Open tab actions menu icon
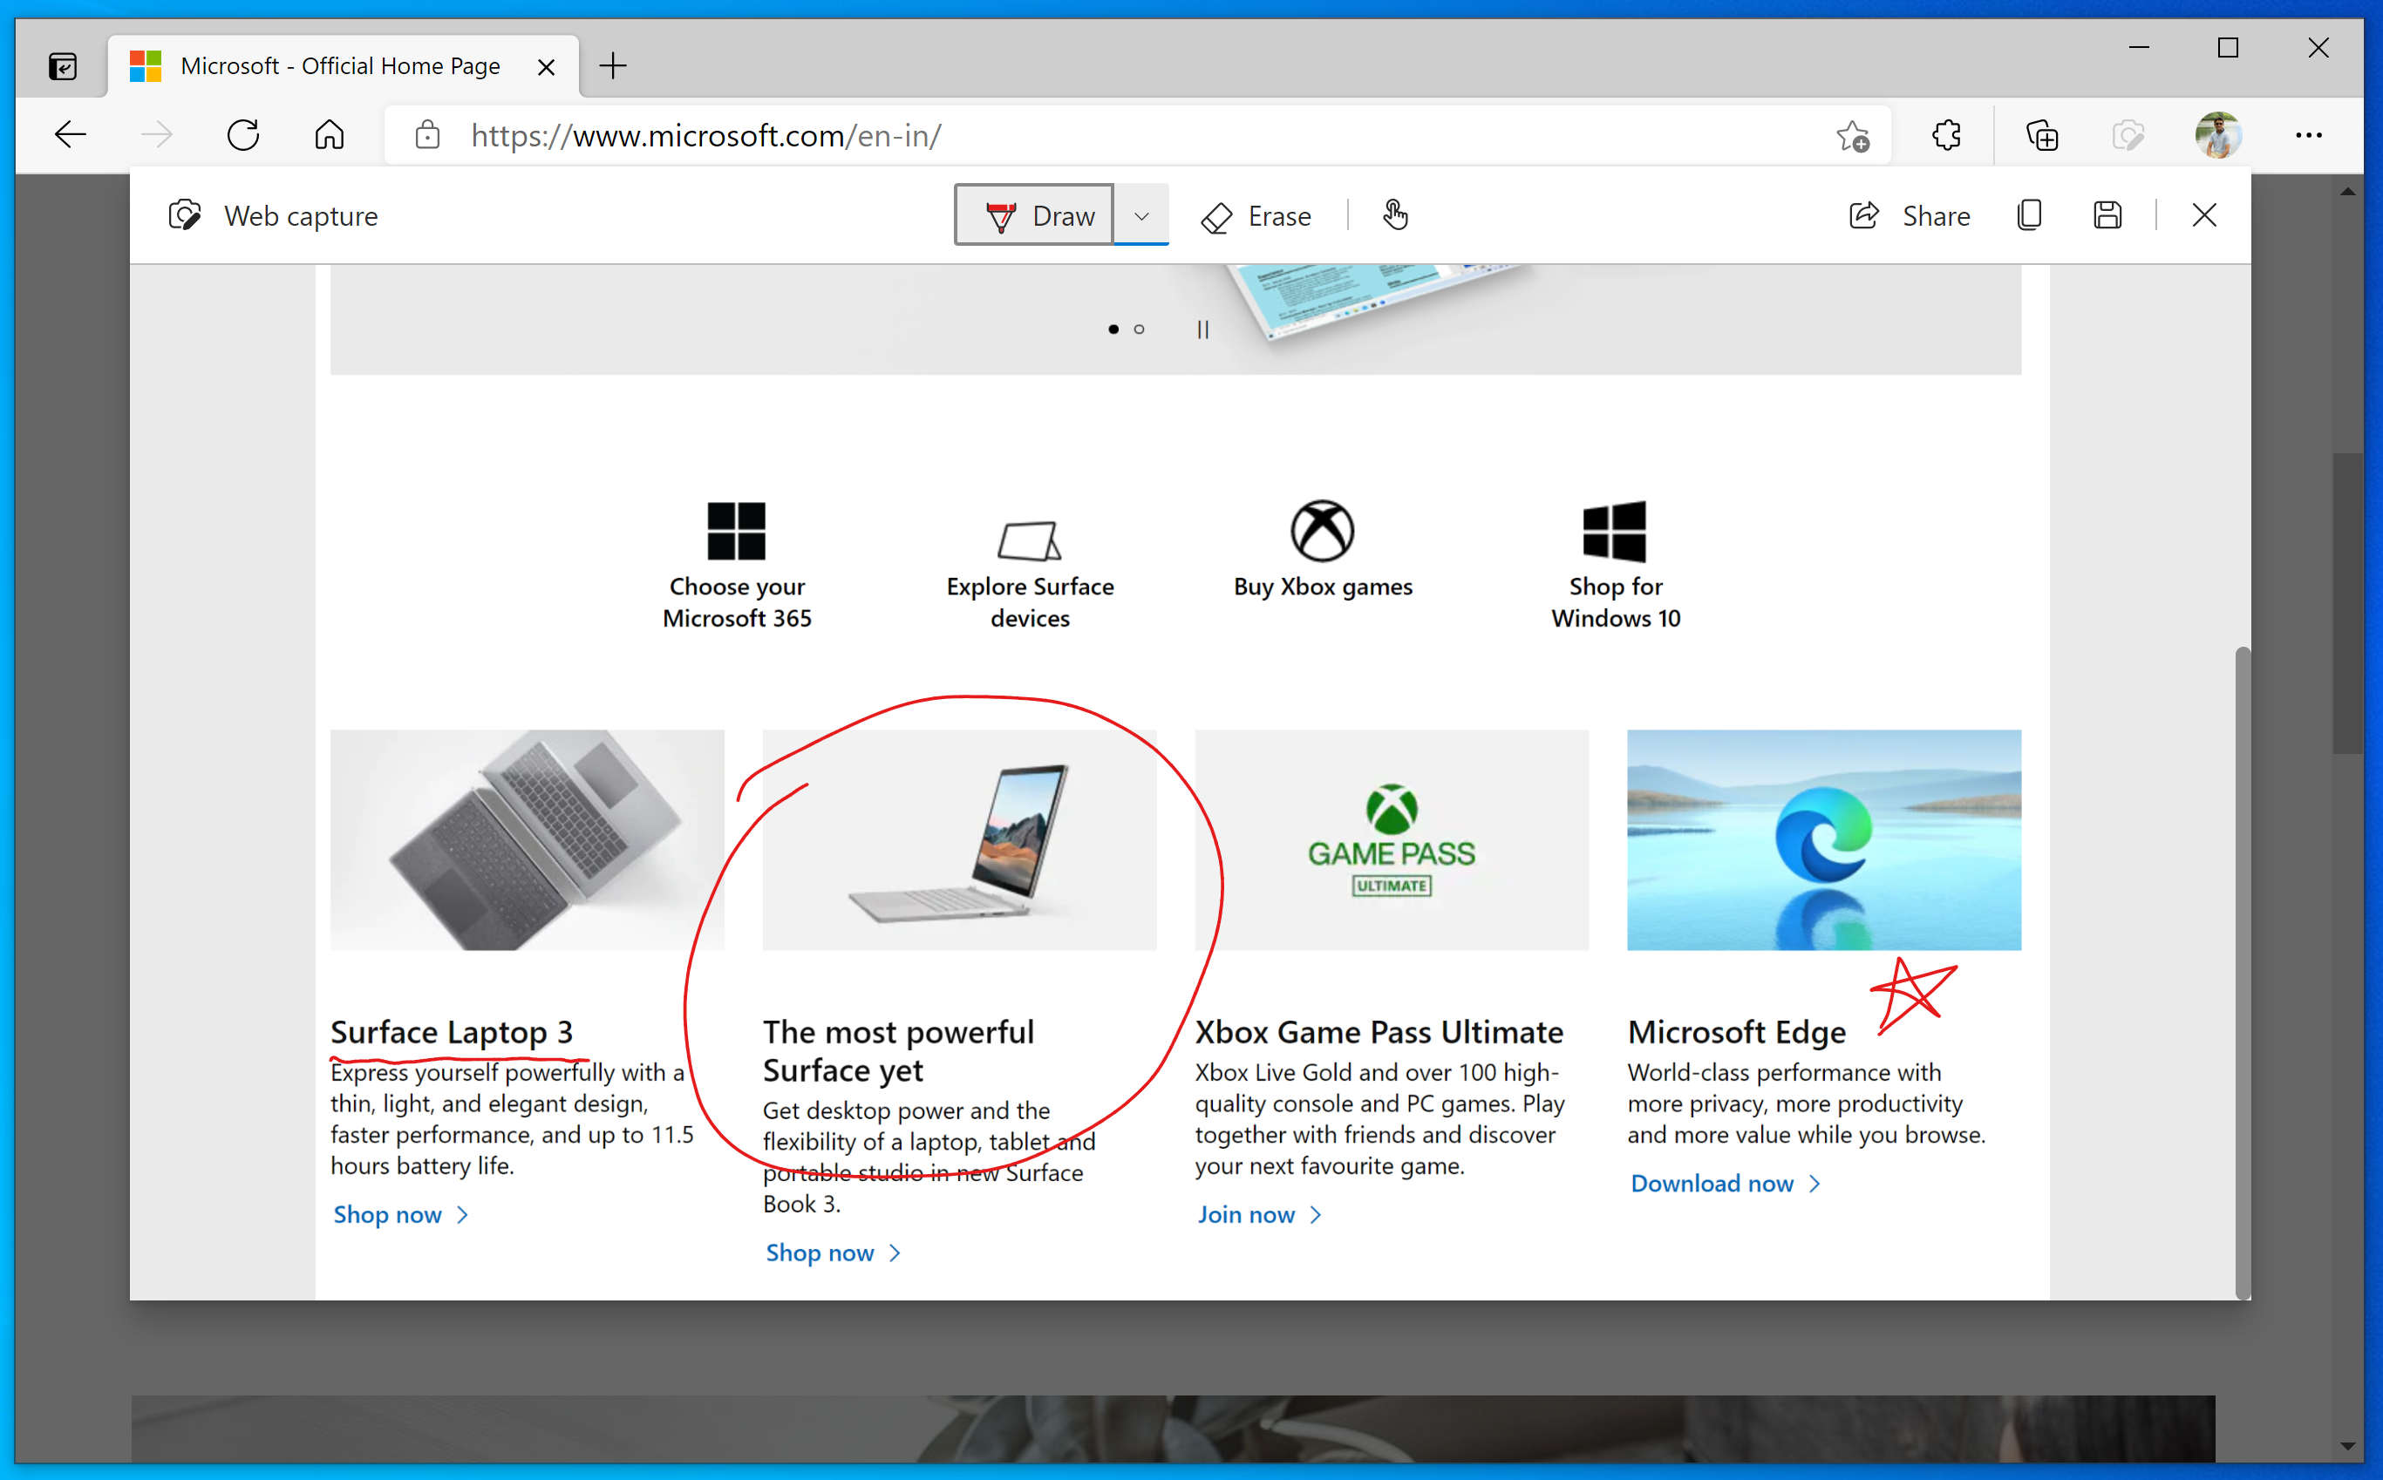Viewport: 2383px width, 1480px height. point(63,66)
